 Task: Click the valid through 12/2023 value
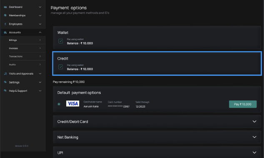pyautogui.click(x=140, y=107)
